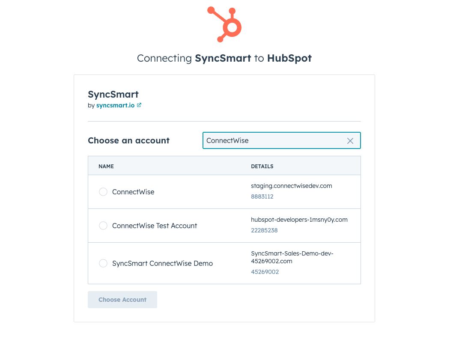Click the SyncSmart app title heading
This screenshot has width=471, height=348.
pyautogui.click(x=113, y=95)
